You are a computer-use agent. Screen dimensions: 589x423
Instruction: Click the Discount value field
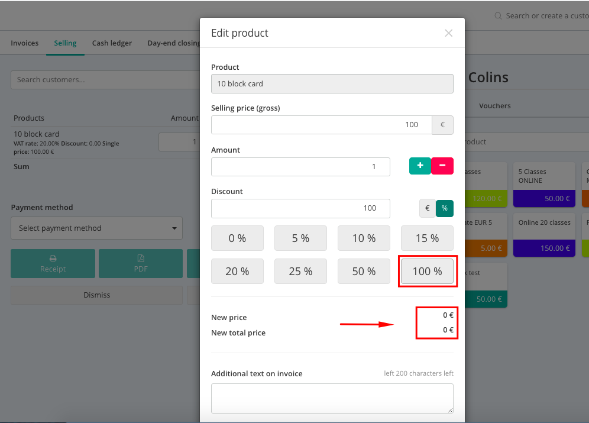point(300,208)
